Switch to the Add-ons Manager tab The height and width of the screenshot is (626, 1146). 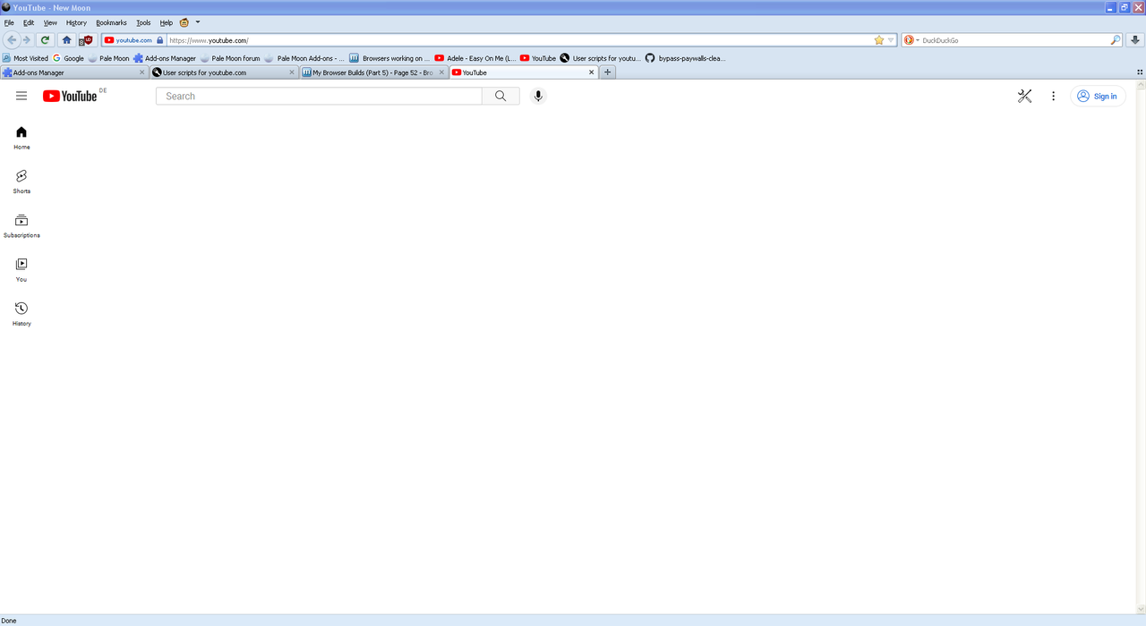[x=74, y=72]
